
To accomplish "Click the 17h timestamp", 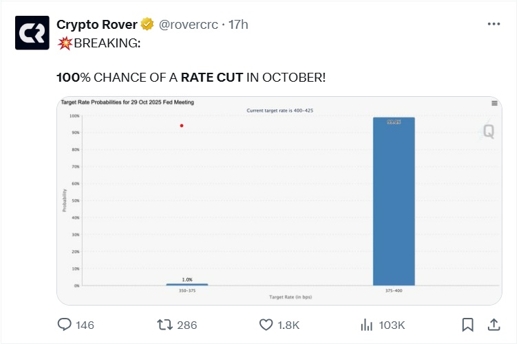I will (238, 25).
